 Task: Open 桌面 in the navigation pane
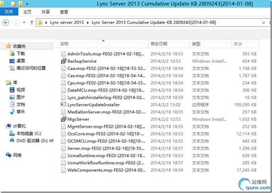pyautogui.click(x=20, y=61)
